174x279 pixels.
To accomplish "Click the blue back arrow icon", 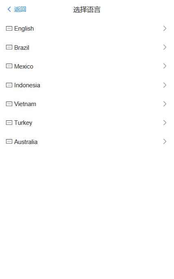I will [9, 9].
